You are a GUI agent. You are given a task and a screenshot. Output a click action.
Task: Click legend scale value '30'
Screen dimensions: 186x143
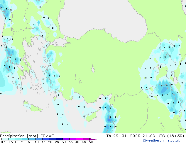click(64, 142)
